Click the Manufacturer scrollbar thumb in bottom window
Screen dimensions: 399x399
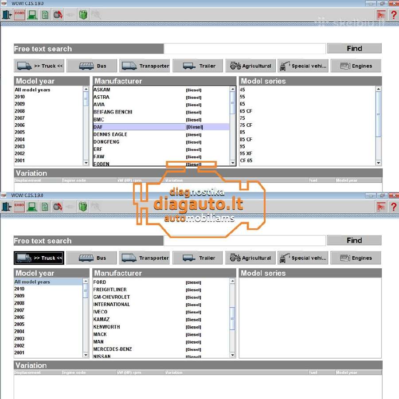coord(232,319)
